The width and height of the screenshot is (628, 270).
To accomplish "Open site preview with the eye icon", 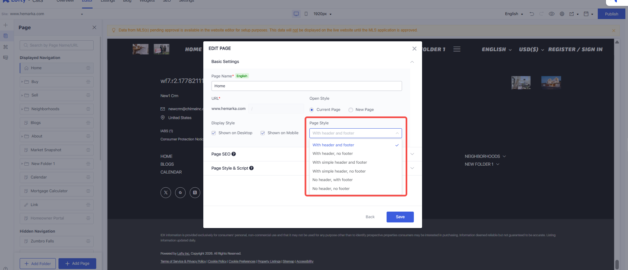I will coord(551,14).
